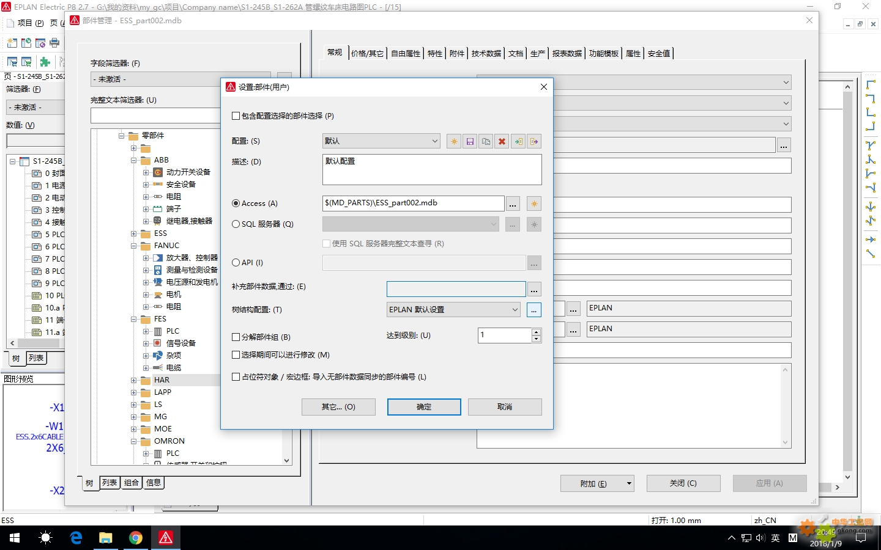Click the print icon in main toolbar

(x=54, y=43)
